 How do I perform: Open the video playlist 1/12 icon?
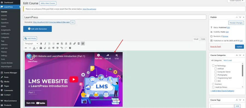click(x=116, y=55)
